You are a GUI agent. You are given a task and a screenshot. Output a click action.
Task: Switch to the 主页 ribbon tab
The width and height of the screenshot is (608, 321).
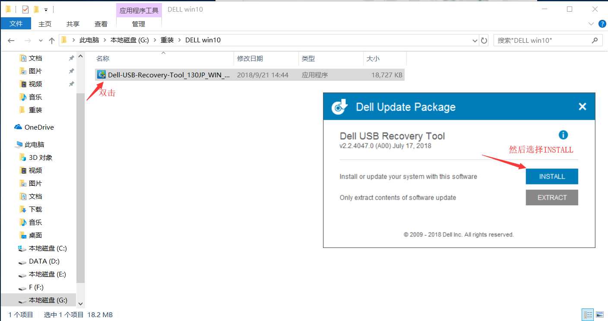(45, 24)
